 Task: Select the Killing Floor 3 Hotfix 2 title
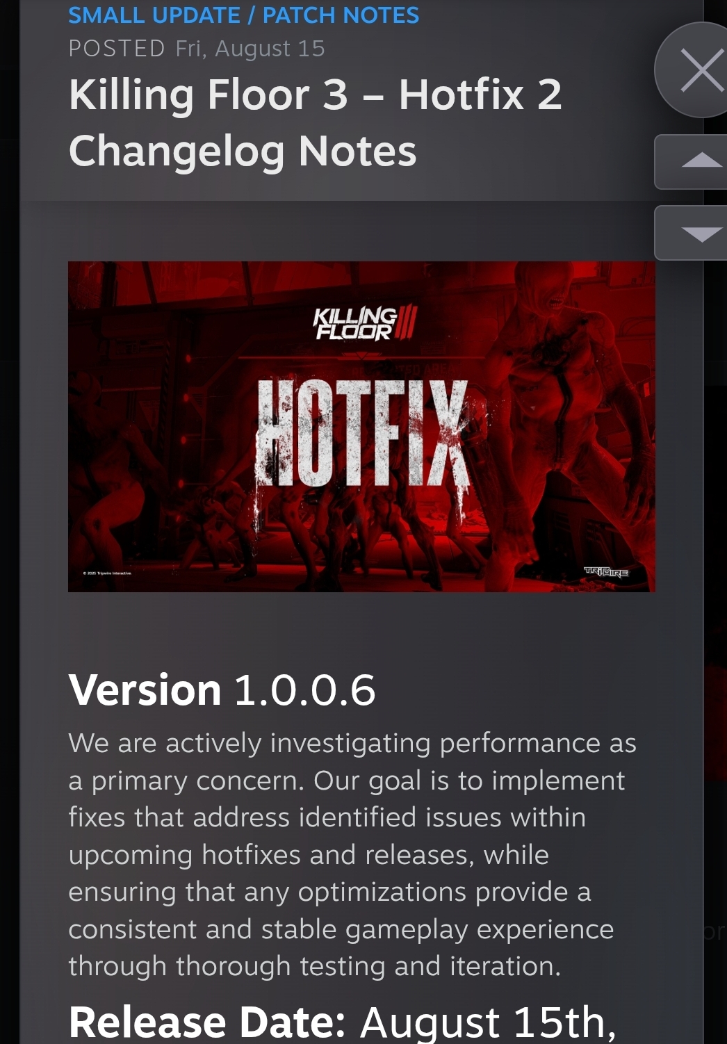(315, 122)
